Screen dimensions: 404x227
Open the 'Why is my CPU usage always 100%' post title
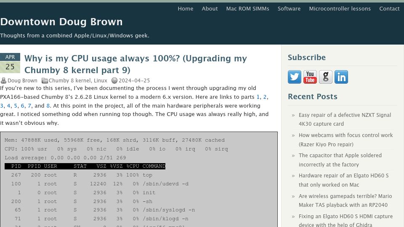pyautogui.click(x=136, y=64)
